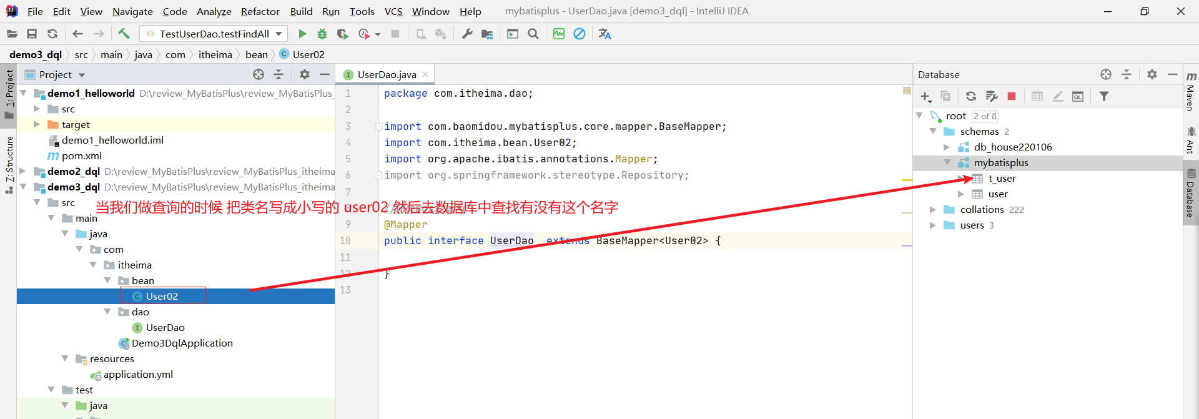Build project with the hammer icon

coord(124,34)
